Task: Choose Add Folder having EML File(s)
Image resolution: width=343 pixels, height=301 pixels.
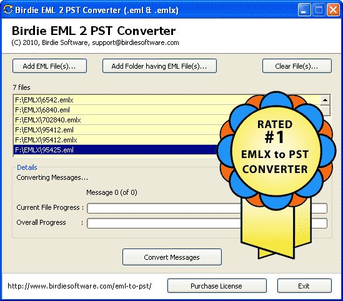Action: point(159,66)
